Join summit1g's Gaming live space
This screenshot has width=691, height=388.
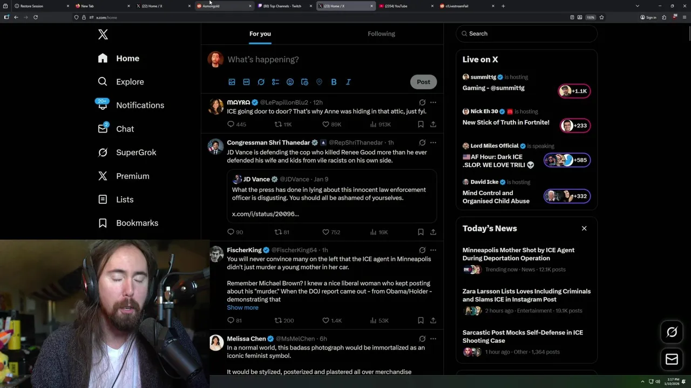(574, 91)
